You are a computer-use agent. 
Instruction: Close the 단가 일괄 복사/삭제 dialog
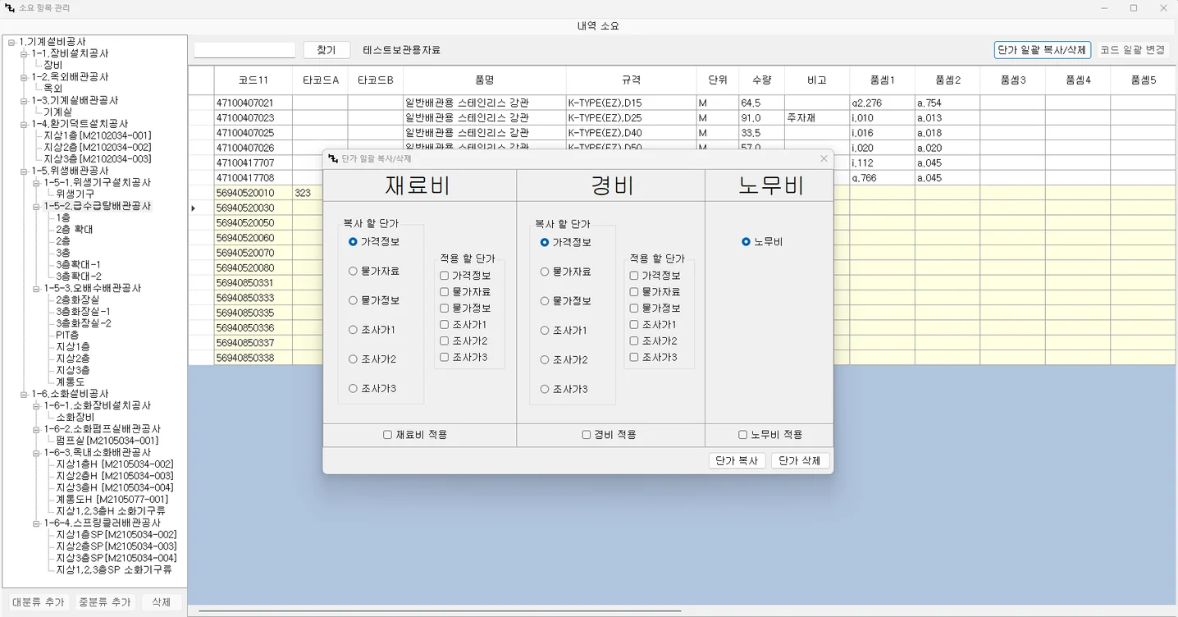pos(824,158)
